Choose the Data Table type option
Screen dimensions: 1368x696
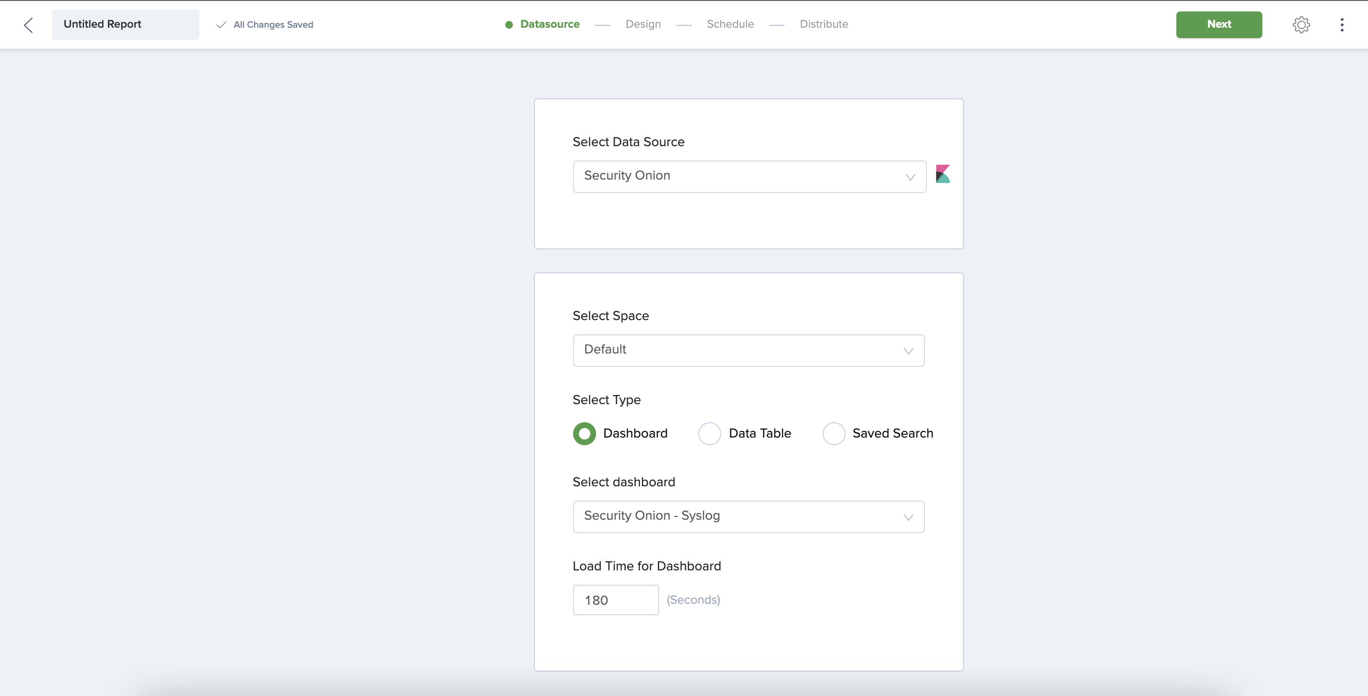click(709, 434)
